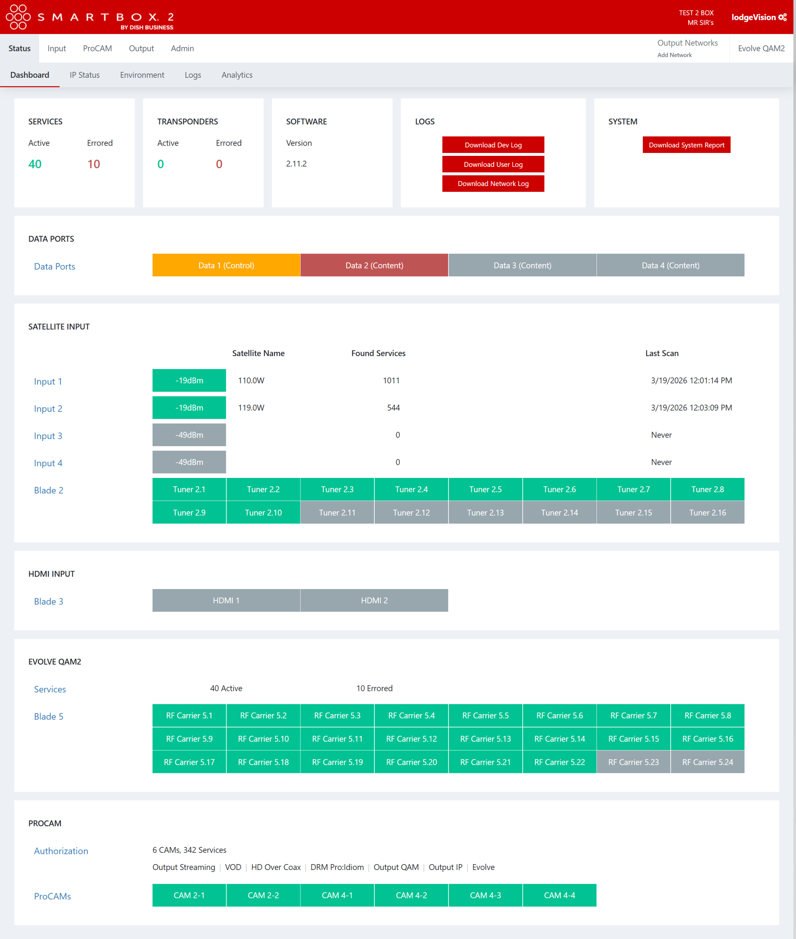The image size is (796, 939).
Task: Click the HDMI 2 input tile
Action: pos(374,600)
